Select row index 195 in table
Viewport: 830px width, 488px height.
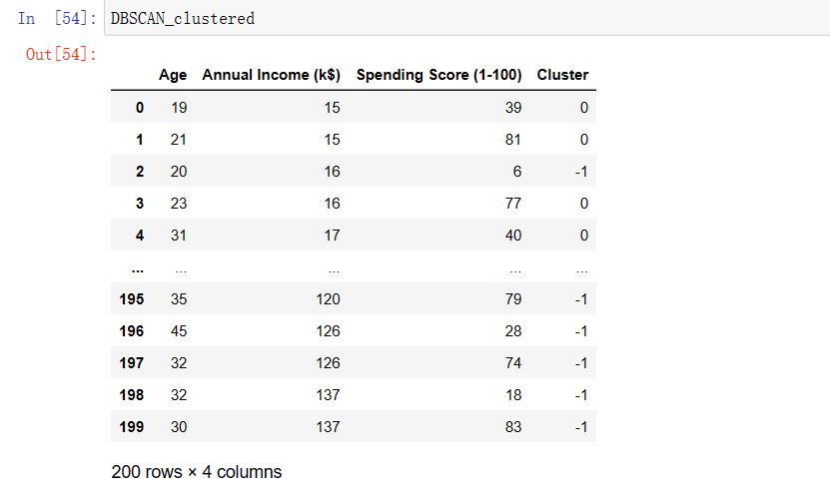[x=131, y=299]
